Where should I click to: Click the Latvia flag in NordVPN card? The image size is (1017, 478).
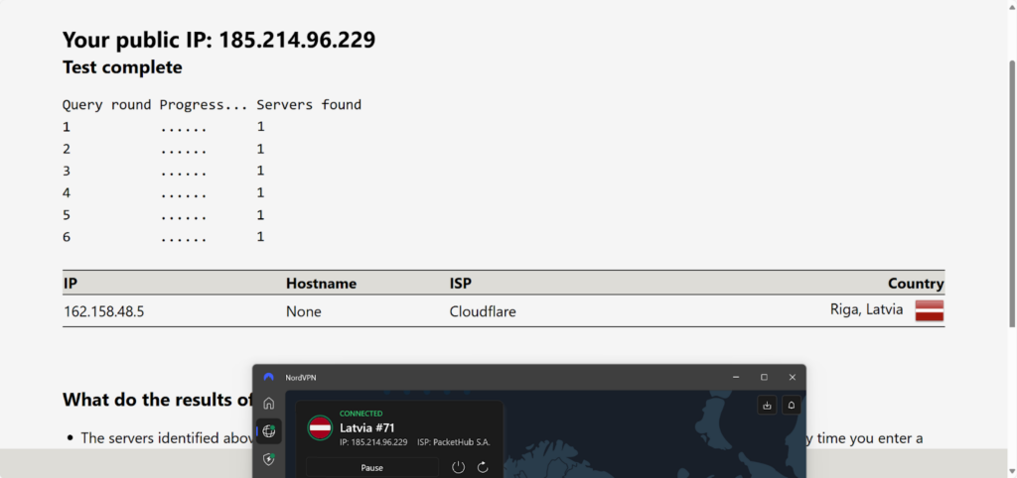click(x=321, y=428)
